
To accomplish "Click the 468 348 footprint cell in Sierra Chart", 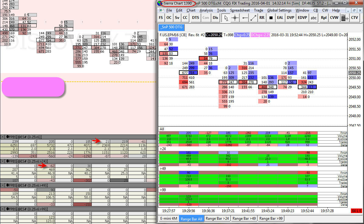I will (267, 87).
